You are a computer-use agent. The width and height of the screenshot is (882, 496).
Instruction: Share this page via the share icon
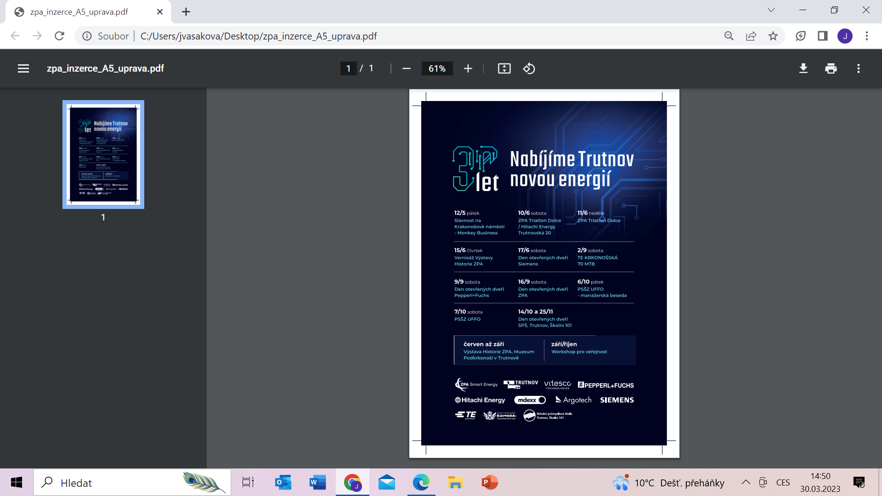point(751,36)
